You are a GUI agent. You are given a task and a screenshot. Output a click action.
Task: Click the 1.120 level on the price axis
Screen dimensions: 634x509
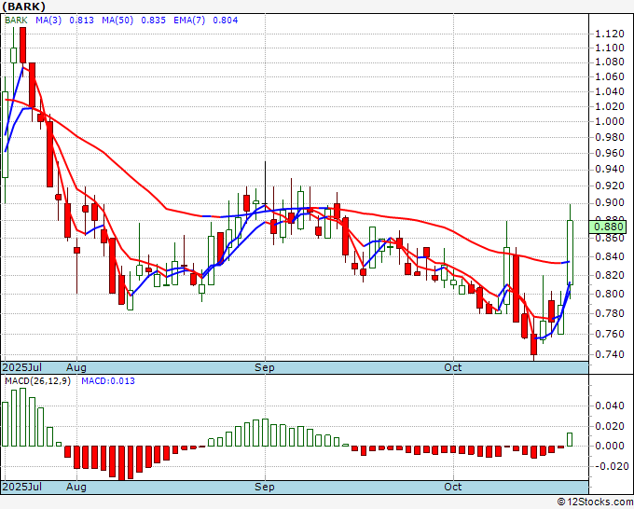[x=609, y=34]
